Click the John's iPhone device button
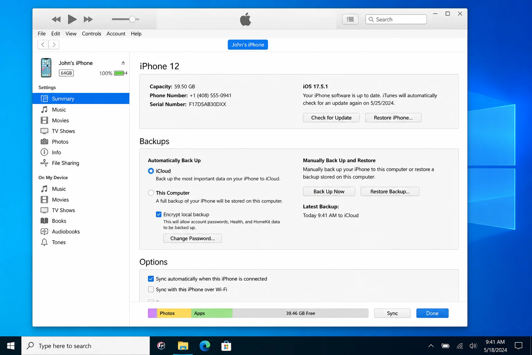Image resolution: width=532 pixels, height=355 pixels. [248, 45]
